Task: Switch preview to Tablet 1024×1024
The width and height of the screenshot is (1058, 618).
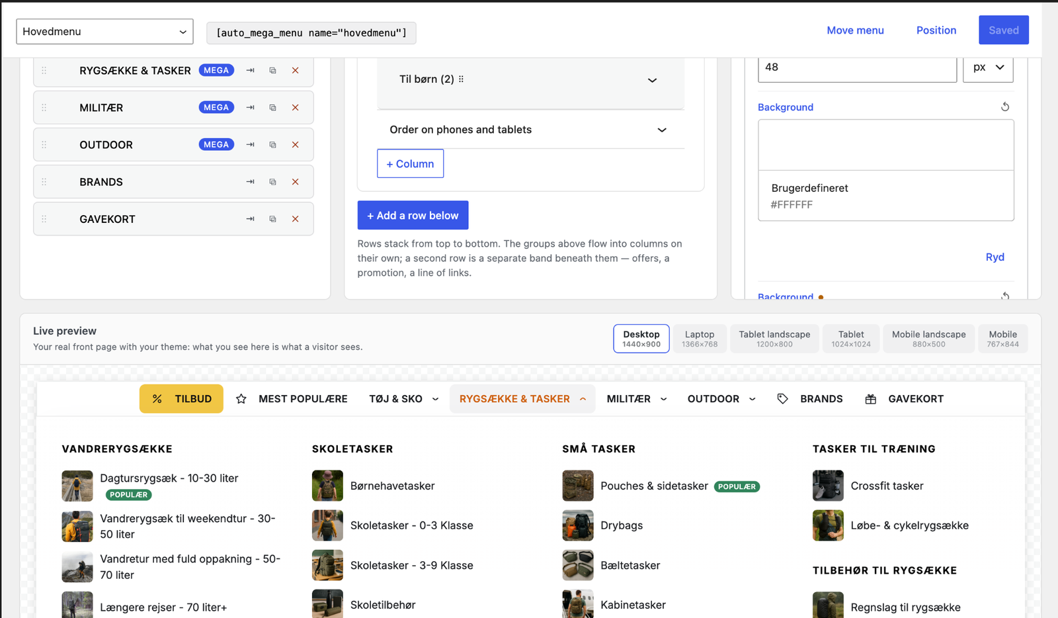Action: (x=851, y=338)
